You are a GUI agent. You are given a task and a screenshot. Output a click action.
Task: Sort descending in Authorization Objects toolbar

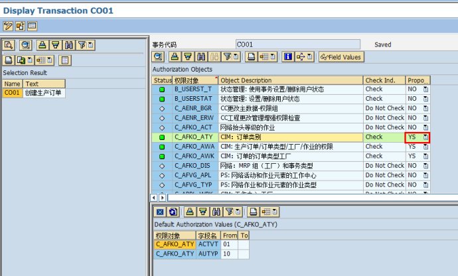click(x=188, y=56)
